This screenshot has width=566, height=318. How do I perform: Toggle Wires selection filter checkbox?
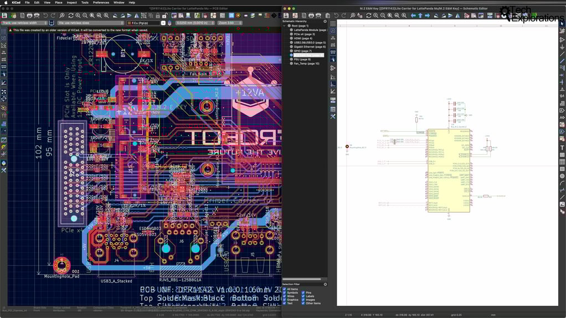tap(285, 296)
